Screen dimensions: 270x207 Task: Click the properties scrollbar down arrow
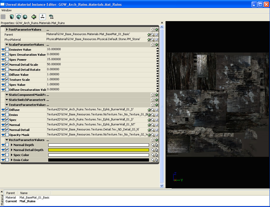click(x=162, y=186)
